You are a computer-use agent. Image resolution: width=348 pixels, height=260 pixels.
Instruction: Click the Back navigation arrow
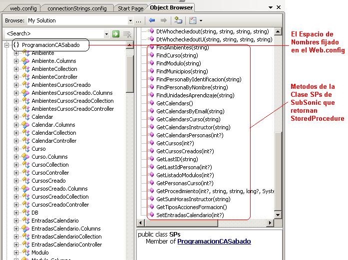tap(152, 20)
